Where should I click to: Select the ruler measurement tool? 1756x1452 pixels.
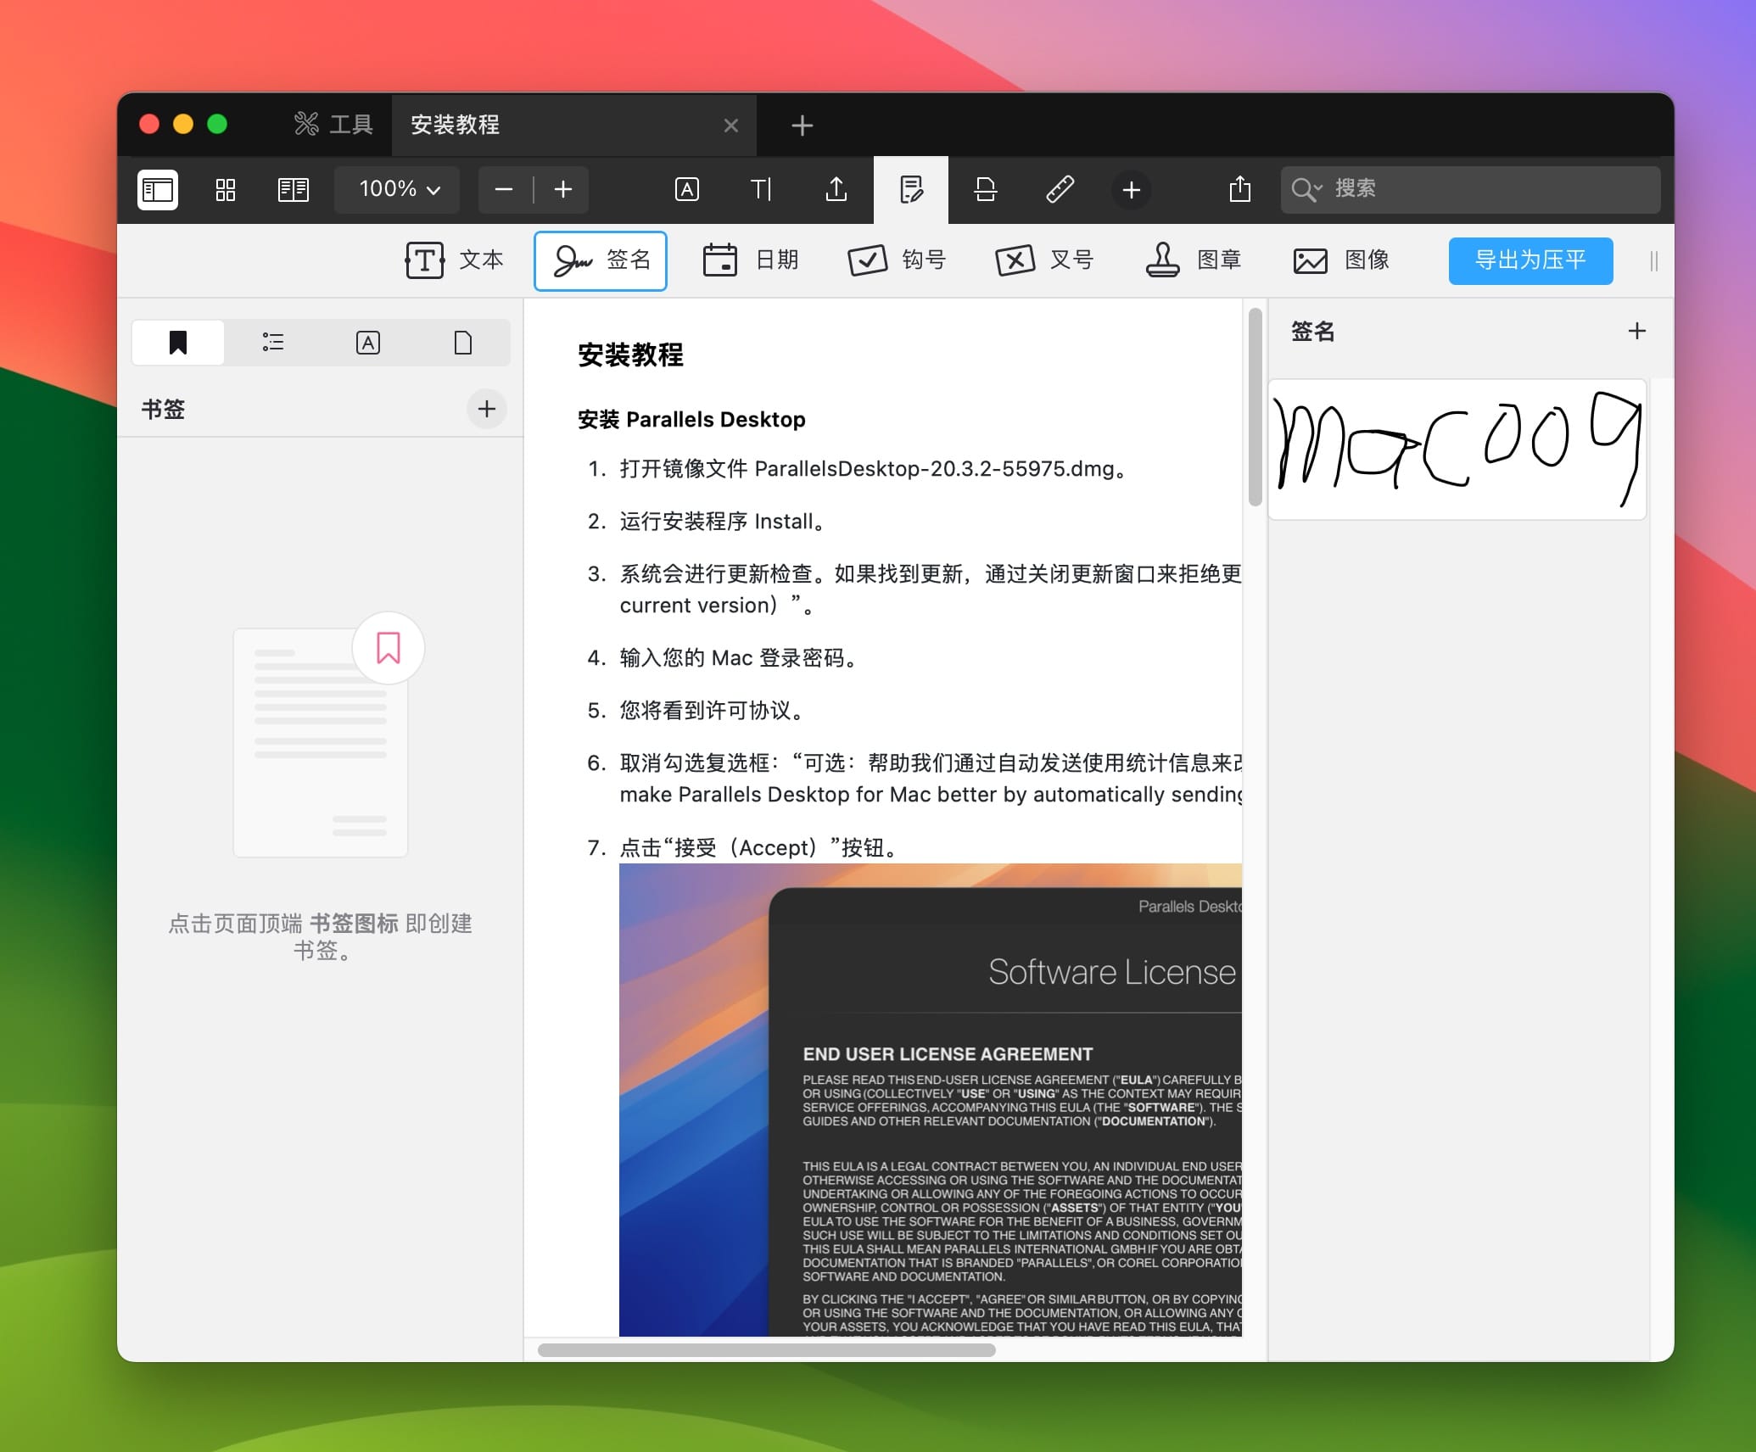pyautogui.click(x=1060, y=189)
